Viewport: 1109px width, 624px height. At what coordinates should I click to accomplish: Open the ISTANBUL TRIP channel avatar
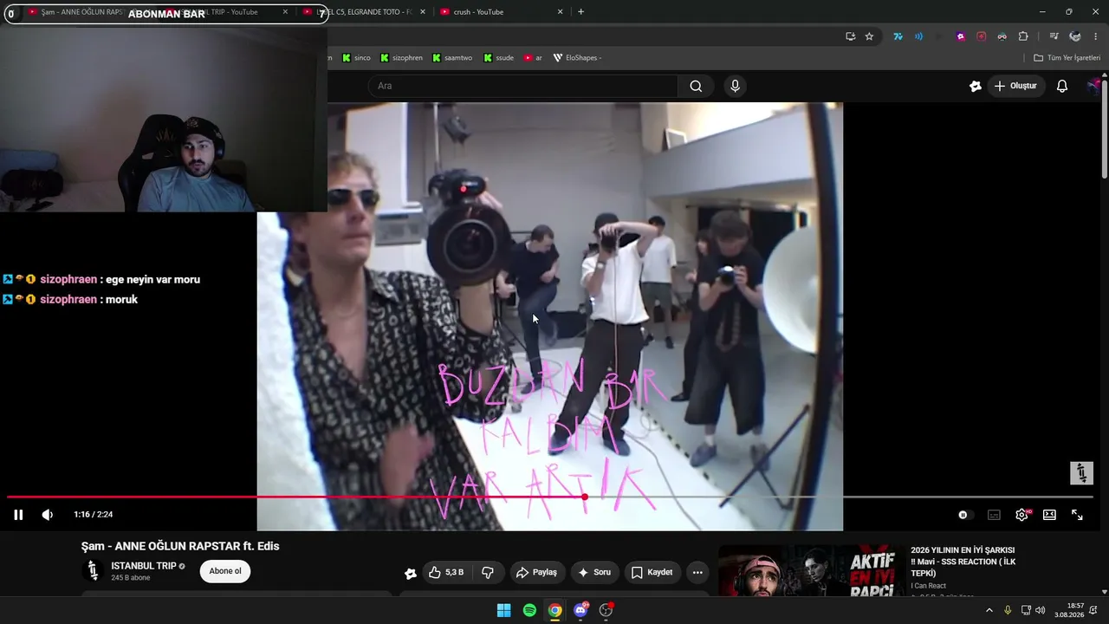coord(93,571)
